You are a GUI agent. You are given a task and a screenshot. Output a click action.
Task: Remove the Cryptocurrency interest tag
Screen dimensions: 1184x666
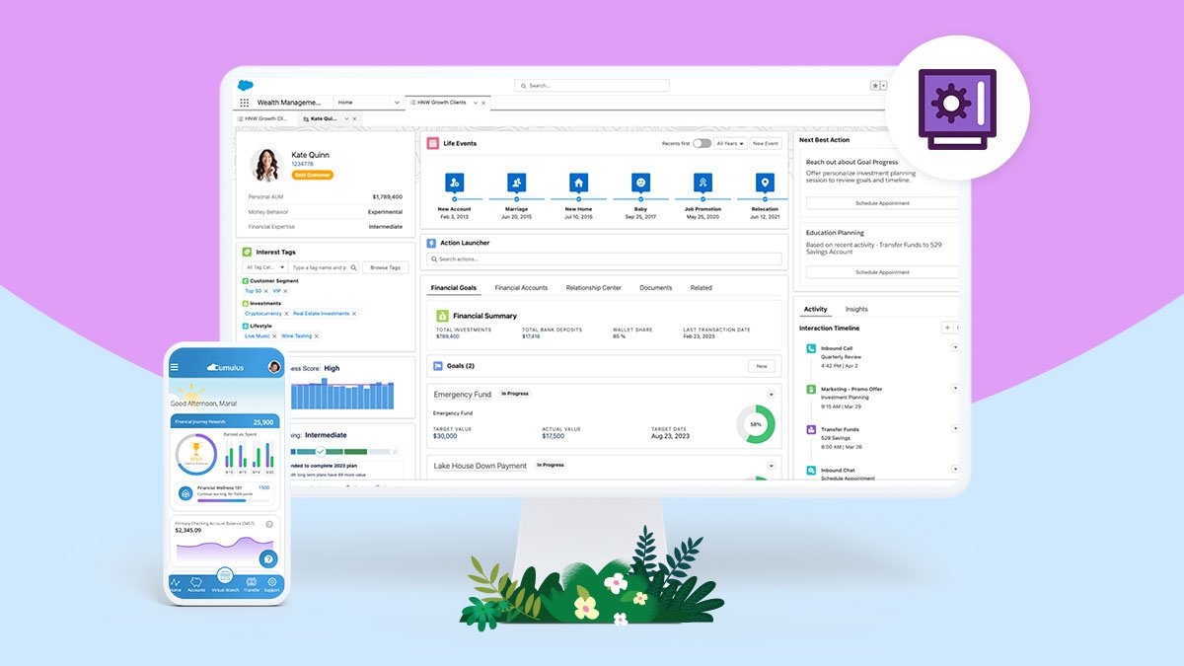point(287,314)
